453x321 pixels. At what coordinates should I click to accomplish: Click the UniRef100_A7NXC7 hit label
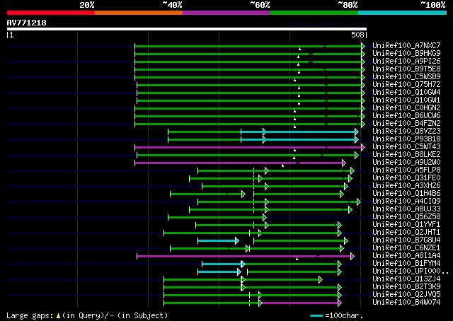[x=406, y=46]
